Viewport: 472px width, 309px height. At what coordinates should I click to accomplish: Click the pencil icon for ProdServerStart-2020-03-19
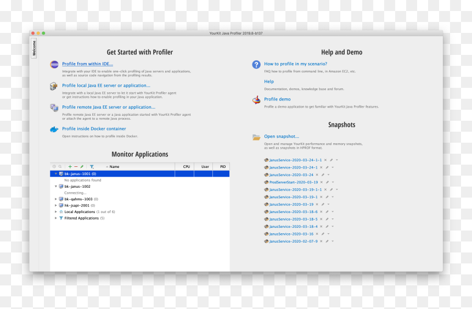coord(327,182)
